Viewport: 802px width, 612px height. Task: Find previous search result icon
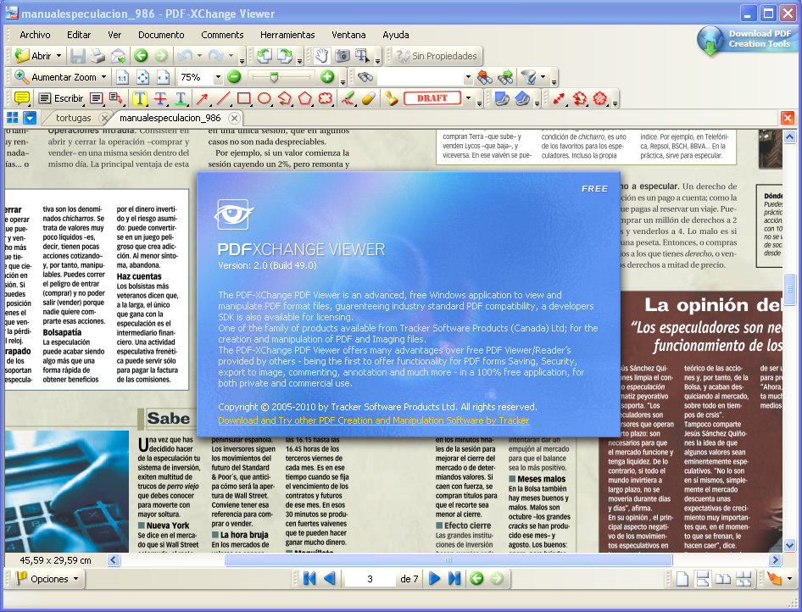pos(484,77)
